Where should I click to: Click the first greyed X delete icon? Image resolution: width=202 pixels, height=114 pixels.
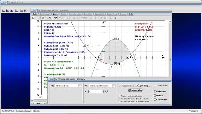click(101, 18)
